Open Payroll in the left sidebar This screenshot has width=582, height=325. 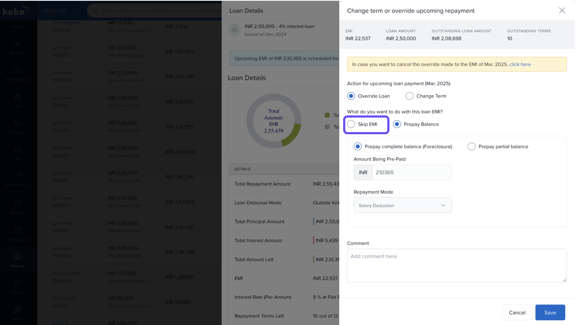click(x=17, y=260)
